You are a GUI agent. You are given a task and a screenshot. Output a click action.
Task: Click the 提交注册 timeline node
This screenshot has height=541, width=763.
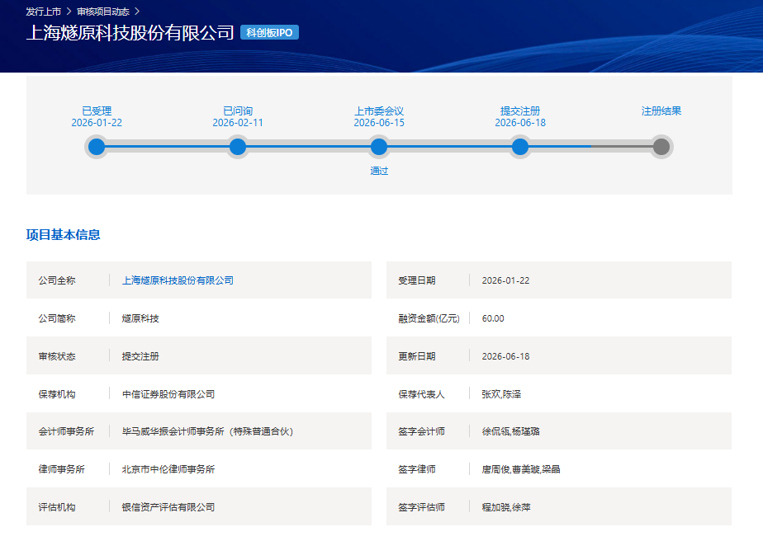(x=520, y=147)
